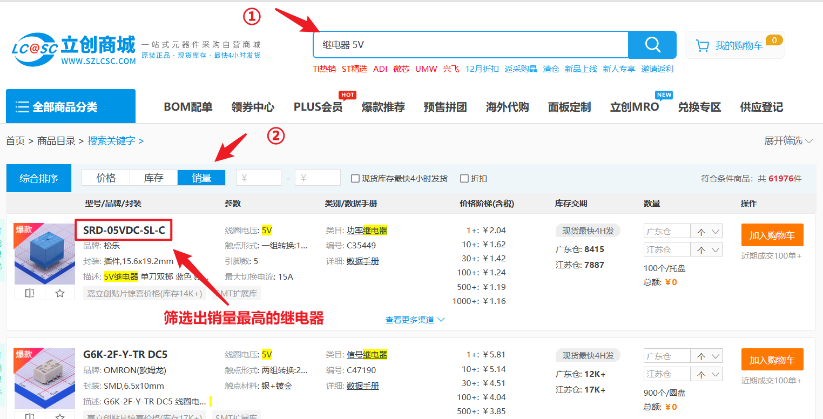Screen dimensions: 823x419
Task: Click 12月折扣 link
Action: pos(482,69)
